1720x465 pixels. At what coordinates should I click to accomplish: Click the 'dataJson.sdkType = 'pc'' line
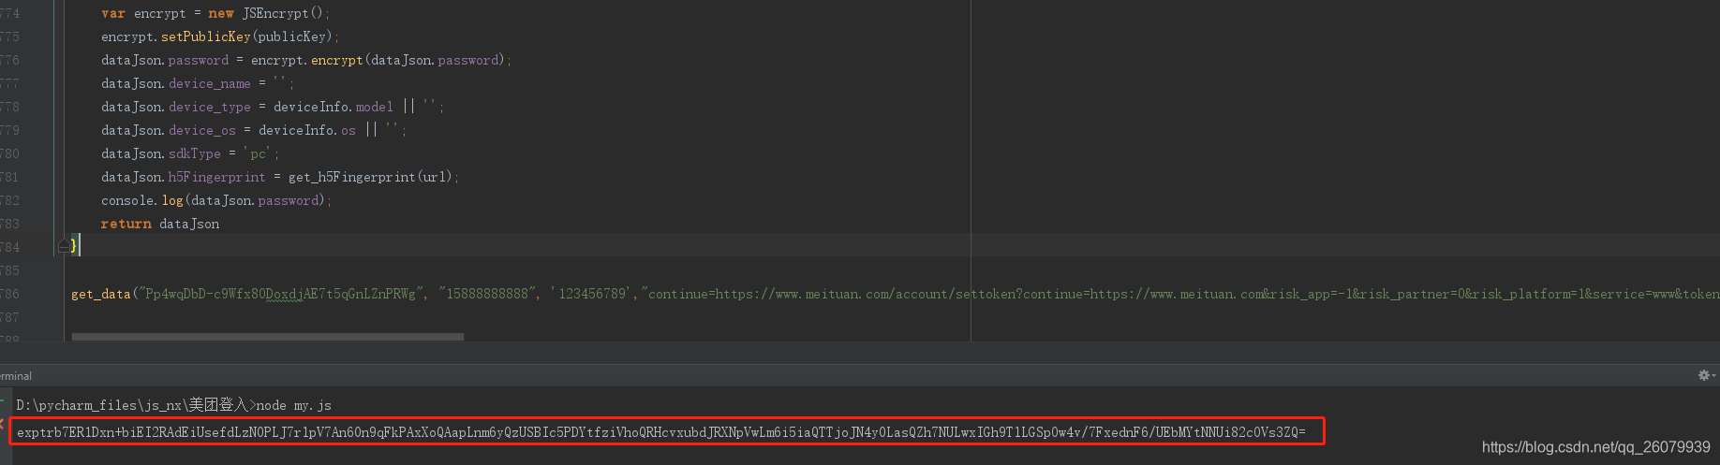[x=190, y=153]
